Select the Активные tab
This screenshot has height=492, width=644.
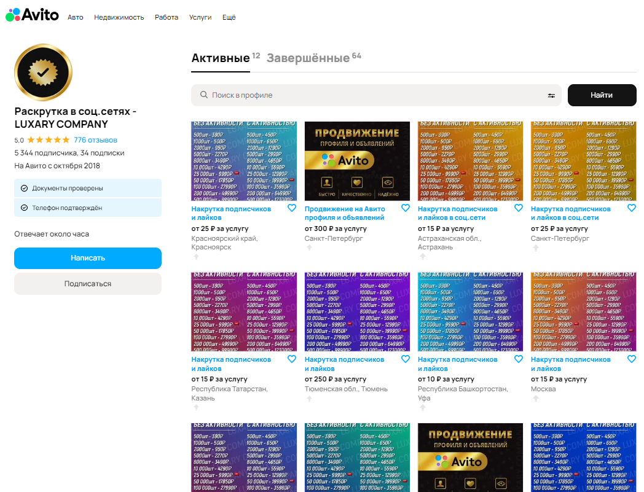click(226, 58)
